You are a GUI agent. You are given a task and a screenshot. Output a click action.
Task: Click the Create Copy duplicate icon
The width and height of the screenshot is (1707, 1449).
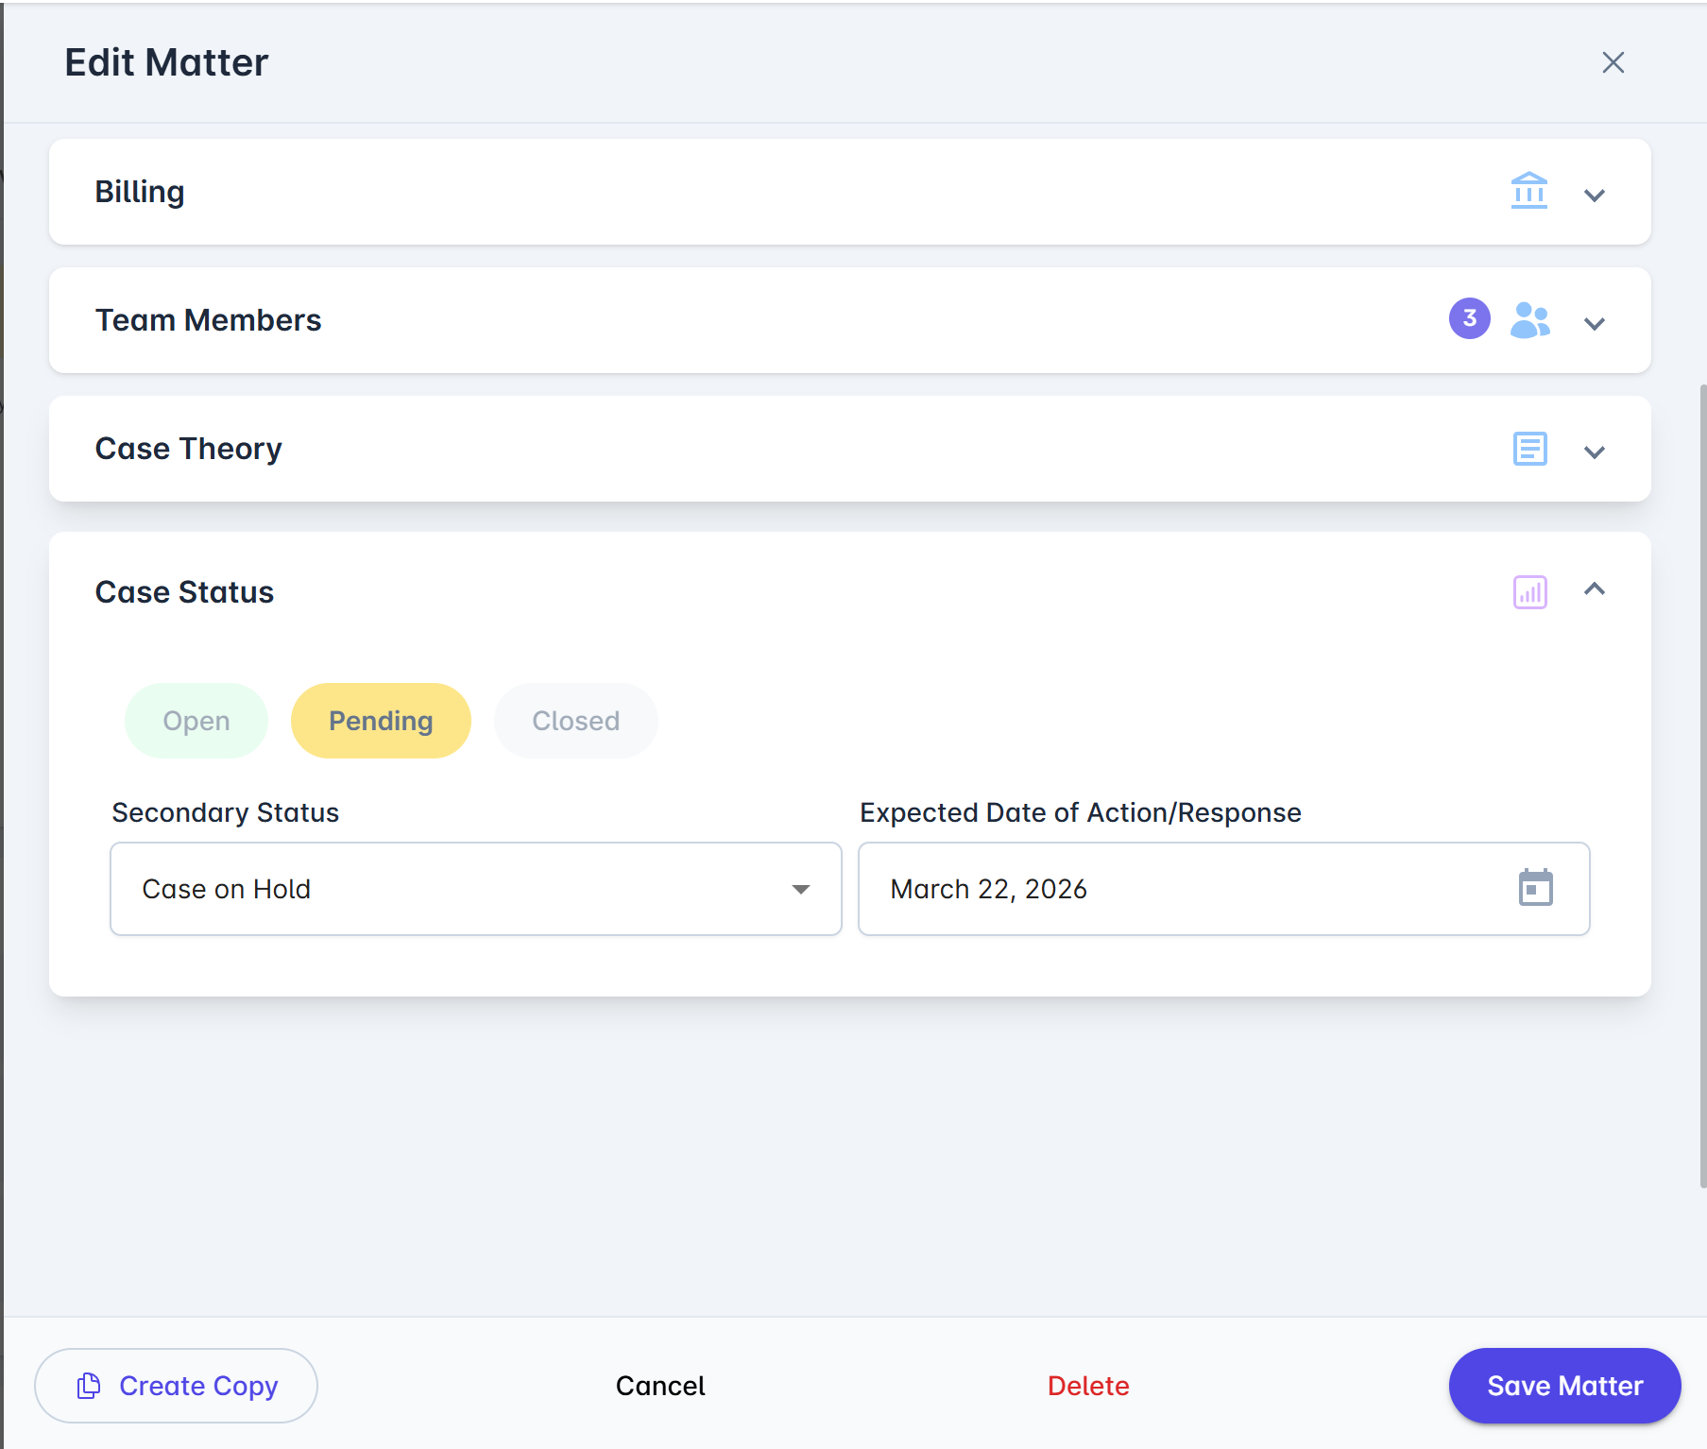tap(89, 1386)
